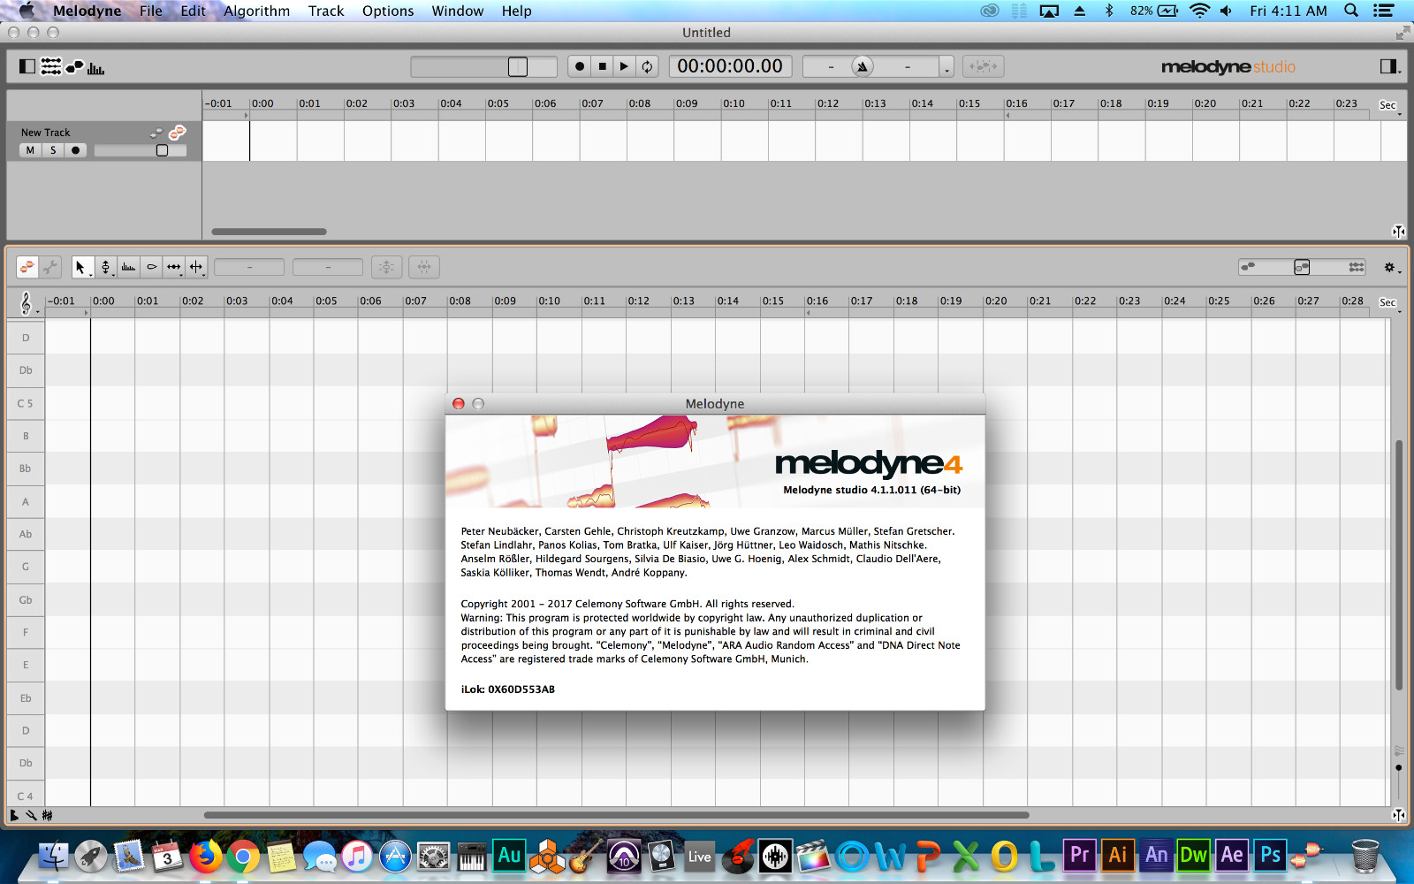Open the Help menu
Viewport: 1414px width, 884px height.
click(517, 11)
